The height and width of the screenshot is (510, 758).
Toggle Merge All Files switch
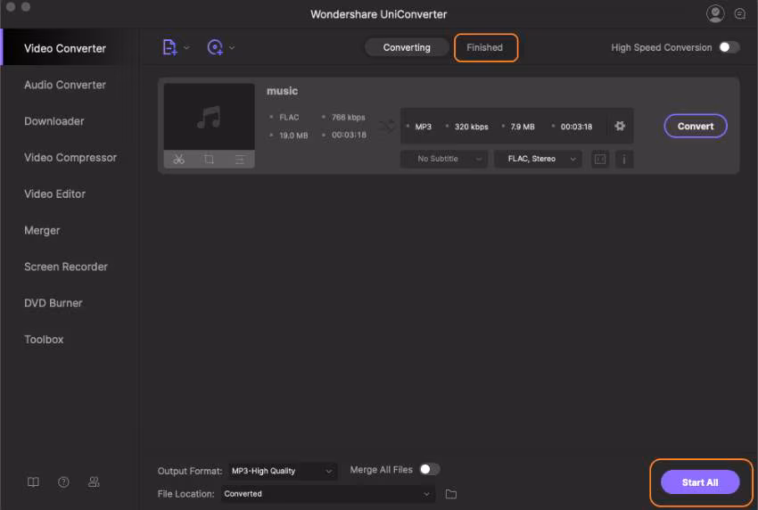click(429, 469)
